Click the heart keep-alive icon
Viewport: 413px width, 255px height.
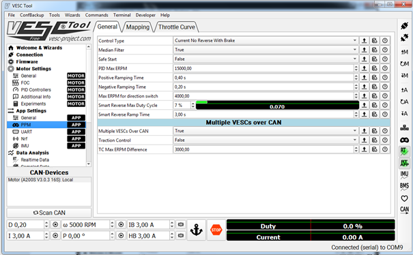coord(404,198)
